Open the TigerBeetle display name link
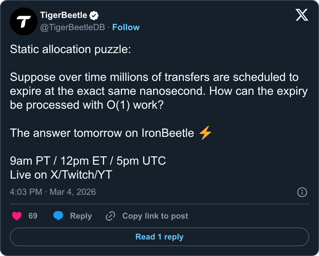The height and width of the screenshot is (256, 319). 63,15
